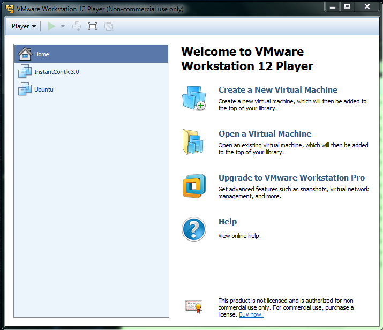Screen dimensions: 383x330
Task: Close the VMware Player window
Action: tap(367, 7)
